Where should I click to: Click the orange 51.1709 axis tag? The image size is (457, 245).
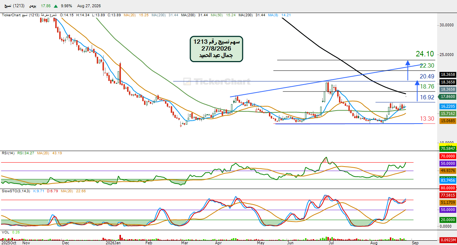click(x=448, y=202)
